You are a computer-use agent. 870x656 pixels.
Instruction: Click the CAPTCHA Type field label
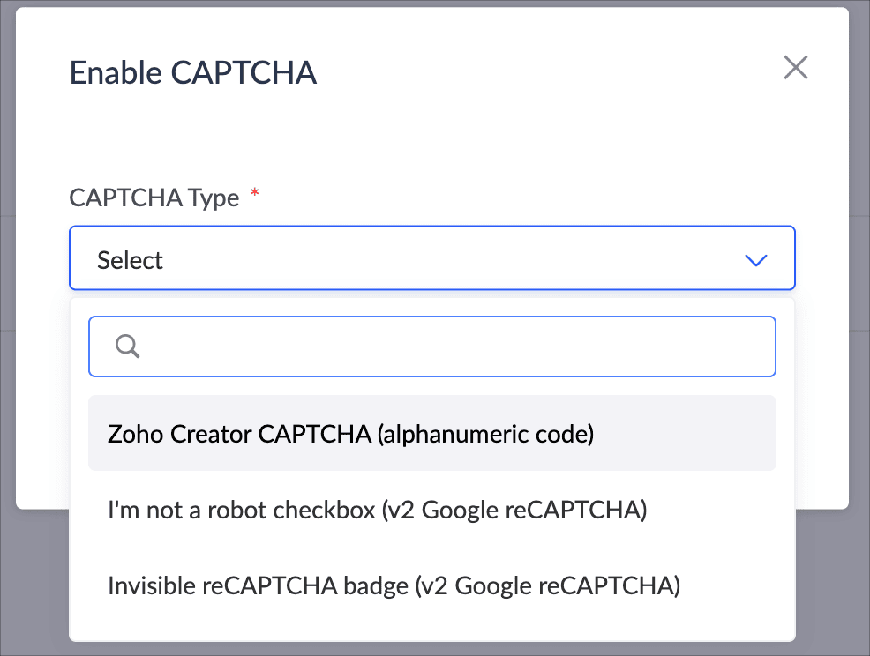click(154, 198)
